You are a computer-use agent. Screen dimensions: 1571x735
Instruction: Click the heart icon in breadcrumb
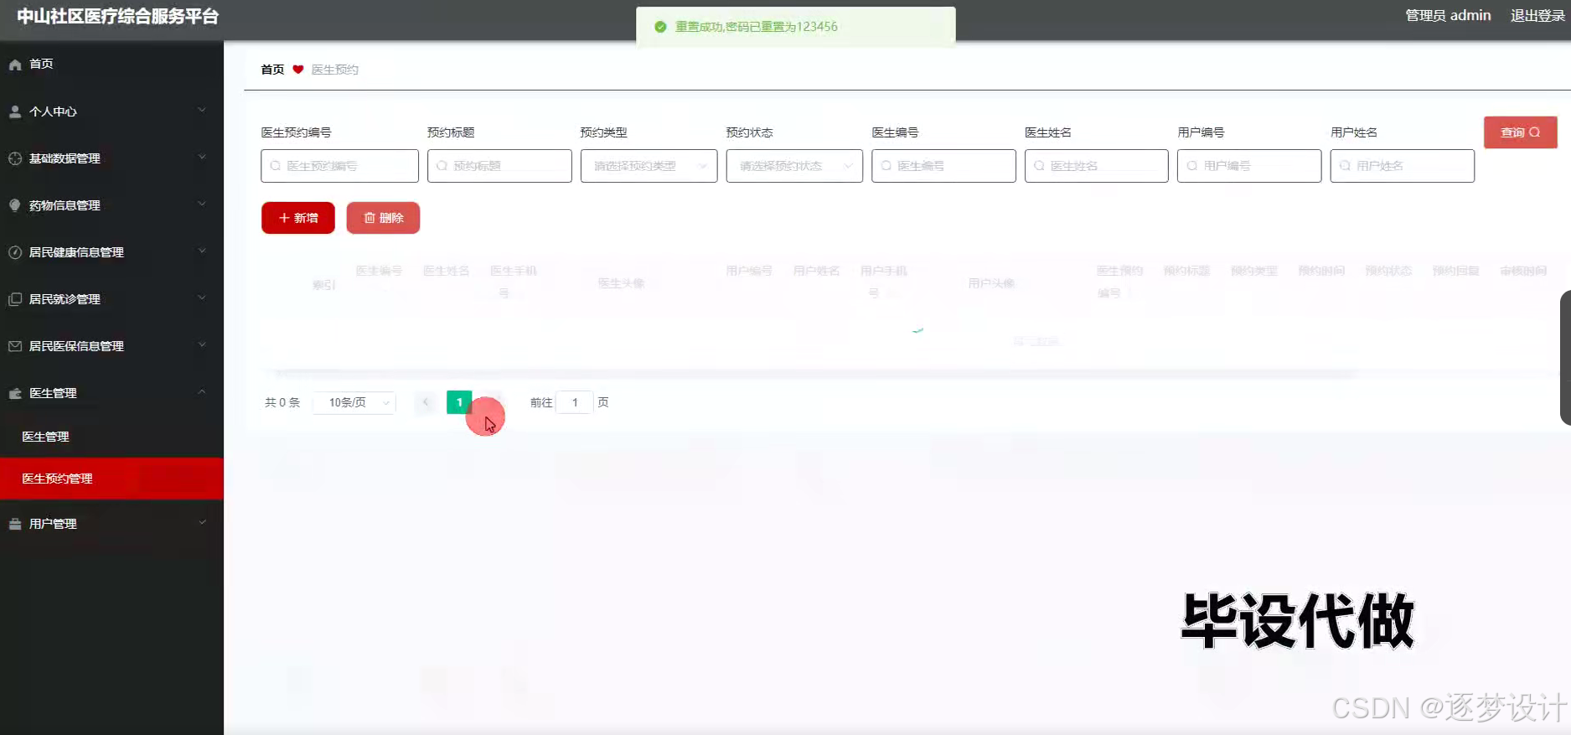(x=297, y=70)
